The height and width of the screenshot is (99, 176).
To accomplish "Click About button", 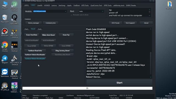I will tap(146, 23).
